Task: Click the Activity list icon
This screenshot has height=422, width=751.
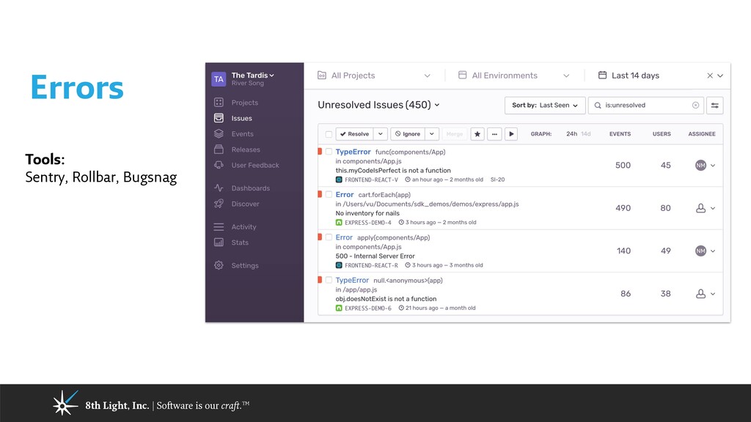Action: pos(219,227)
